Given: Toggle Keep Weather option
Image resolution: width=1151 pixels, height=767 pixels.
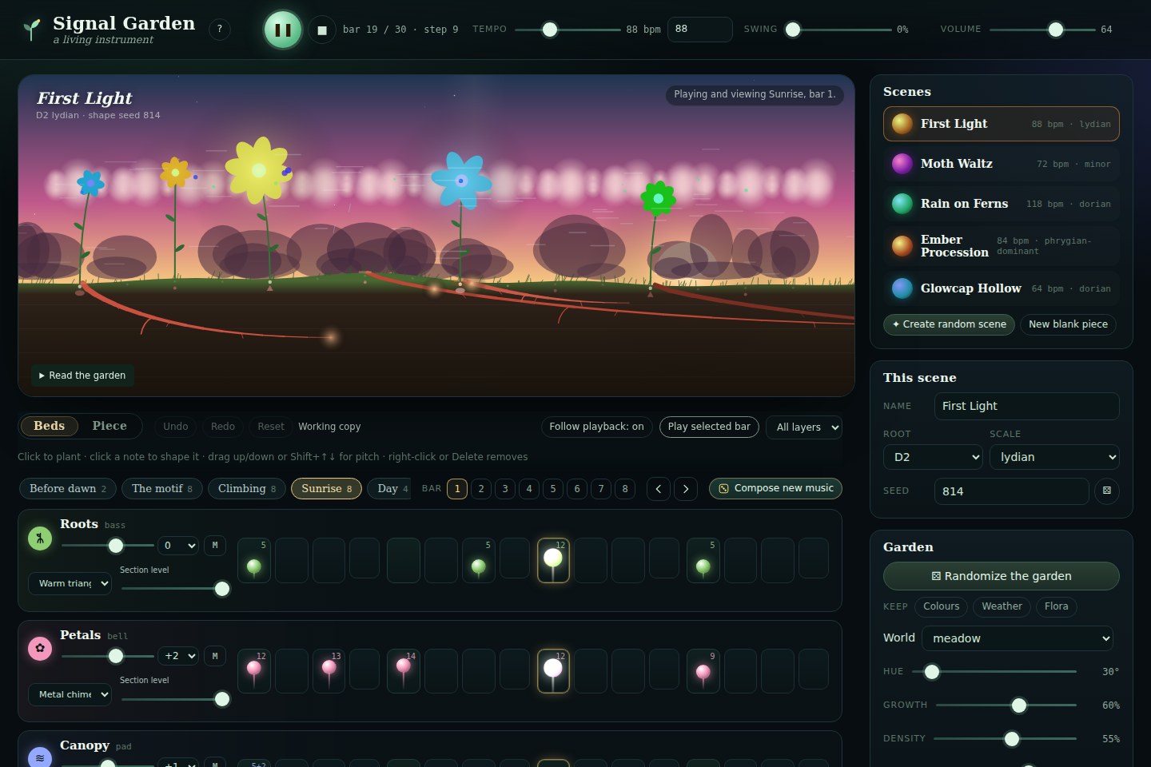Looking at the screenshot, I should pyautogui.click(x=1002, y=606).
